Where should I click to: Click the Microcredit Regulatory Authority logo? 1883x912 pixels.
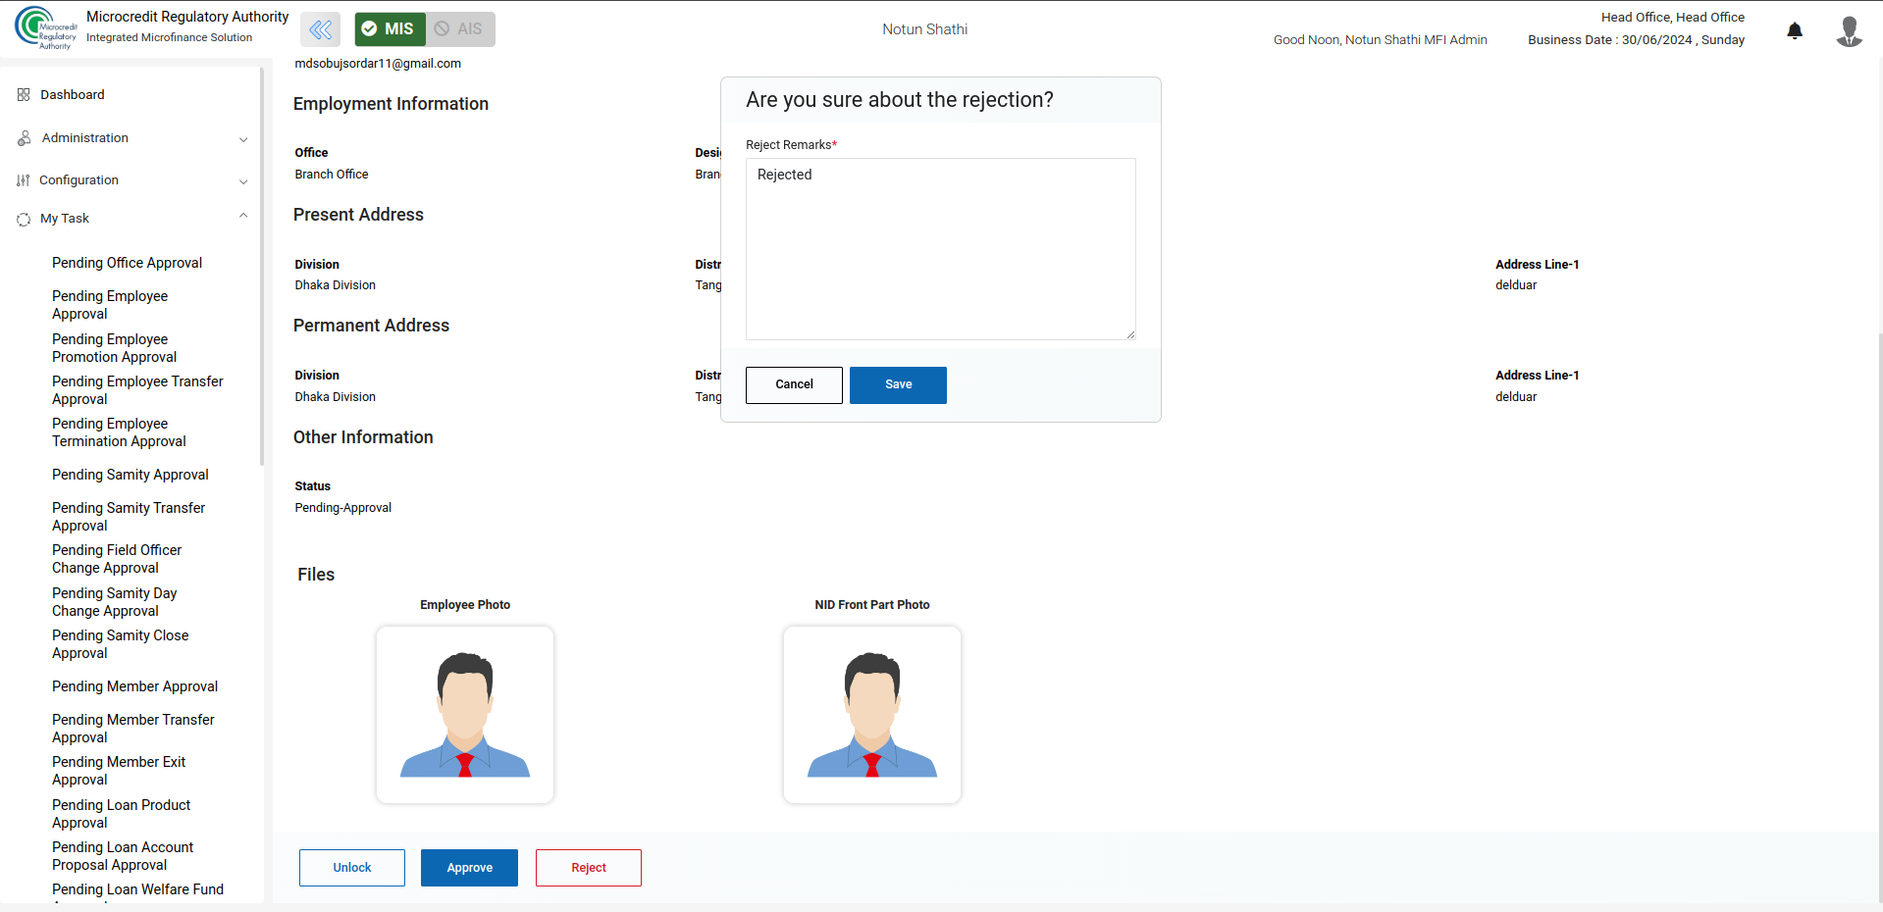[x=45, y=28]
